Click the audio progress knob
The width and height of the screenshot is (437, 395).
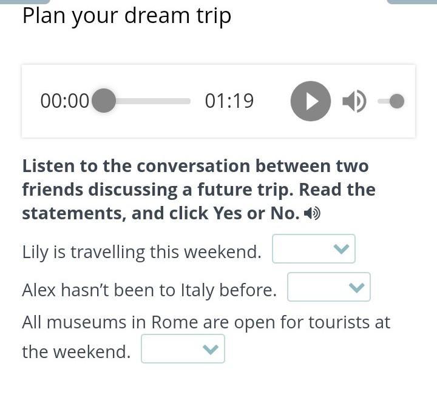tap(104, 101)
